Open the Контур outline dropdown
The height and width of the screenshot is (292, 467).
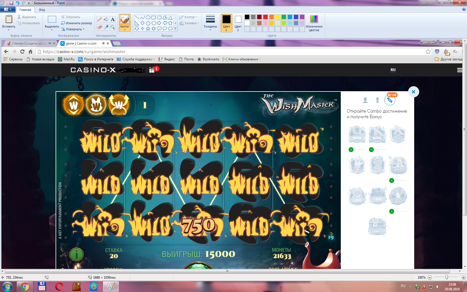(x=188, y=17)
